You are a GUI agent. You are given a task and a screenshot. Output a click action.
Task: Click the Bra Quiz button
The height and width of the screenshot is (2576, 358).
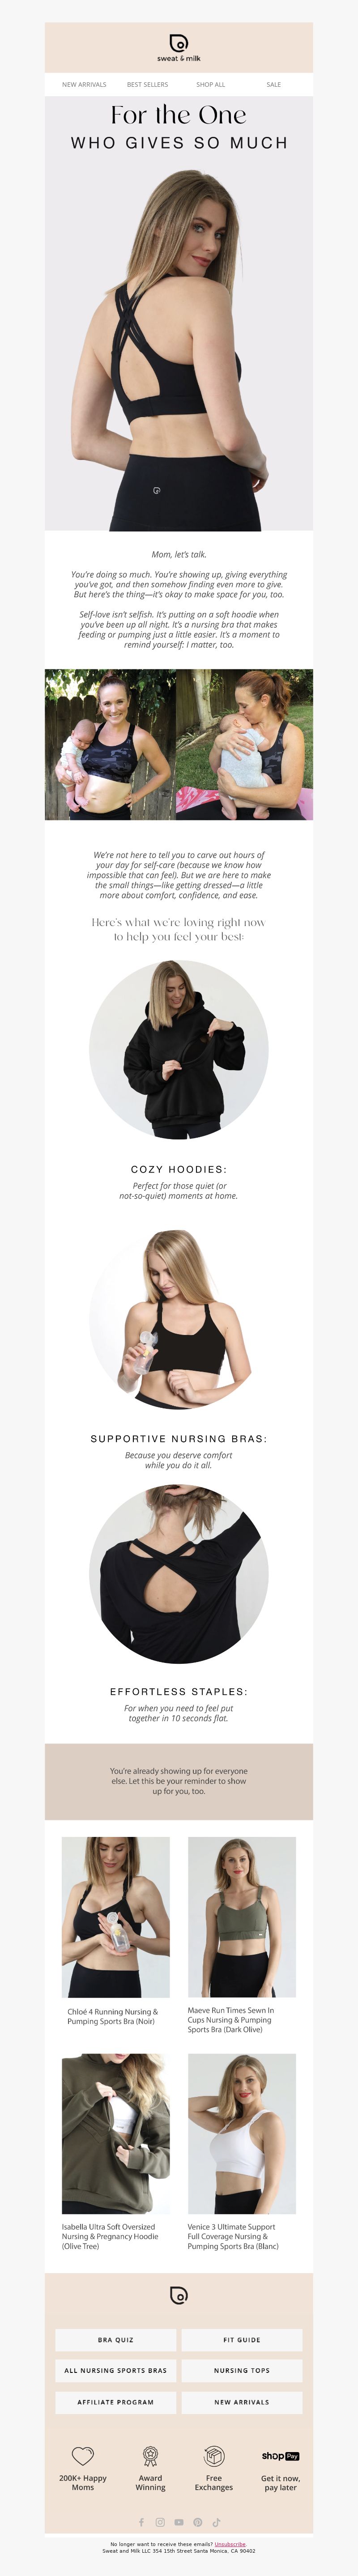(115, 2339)
